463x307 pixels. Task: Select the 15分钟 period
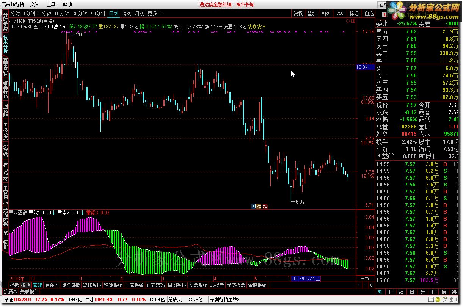(62, 13)
